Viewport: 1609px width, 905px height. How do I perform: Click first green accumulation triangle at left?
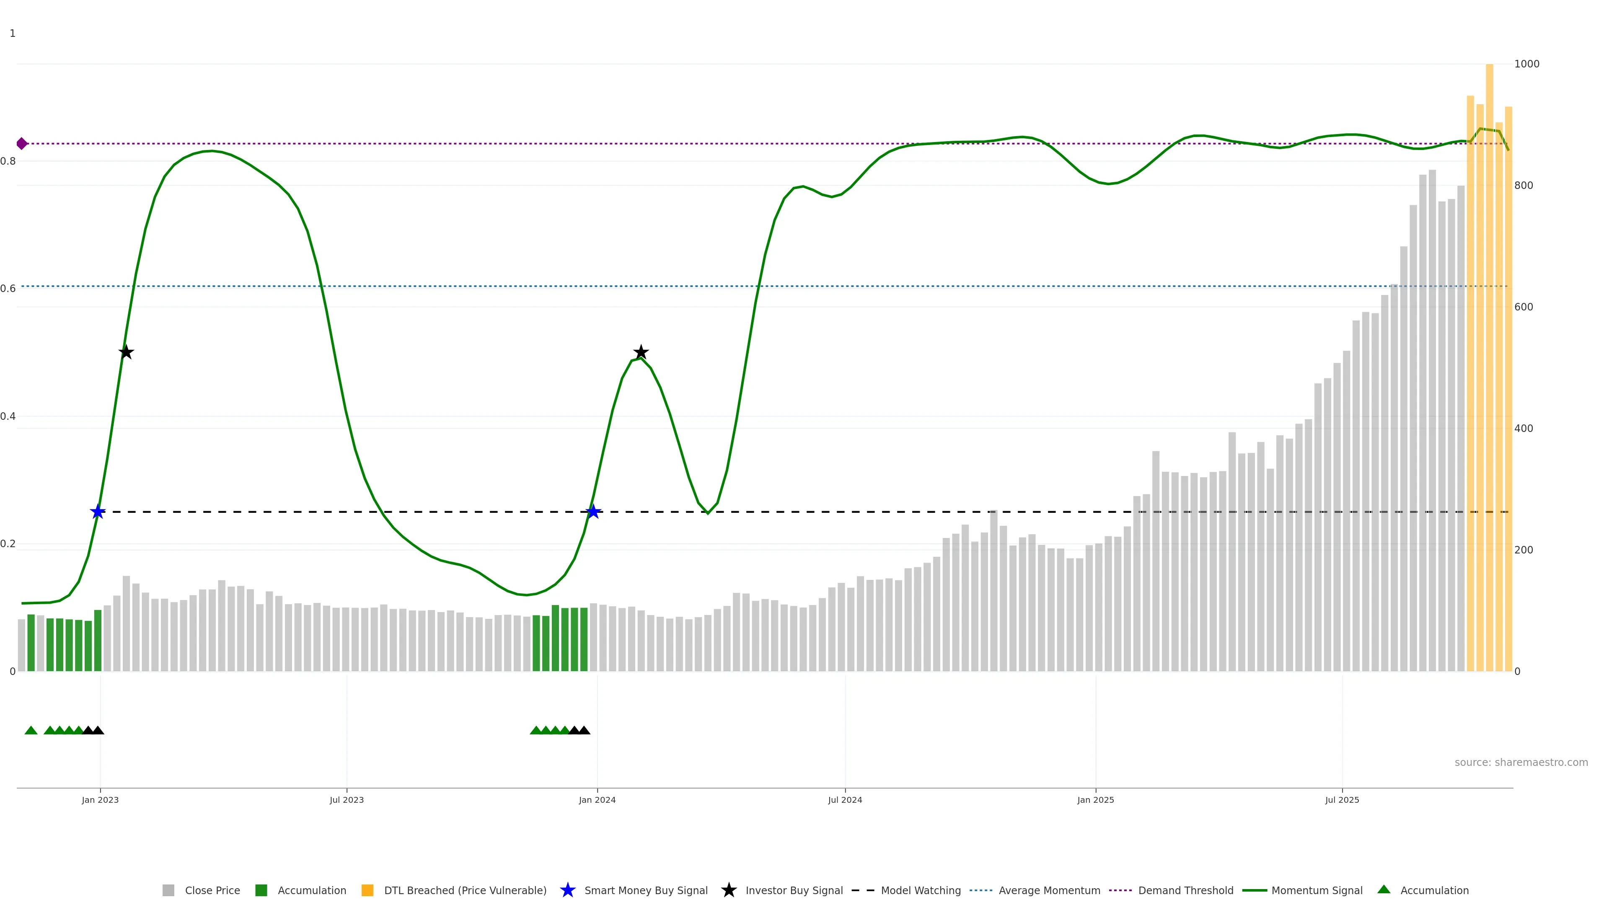31,730
